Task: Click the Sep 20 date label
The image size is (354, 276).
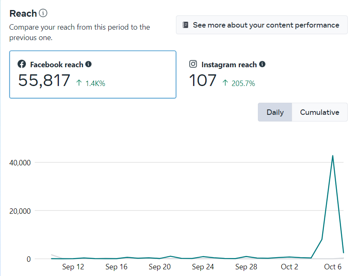Action: tap(160, 267)
